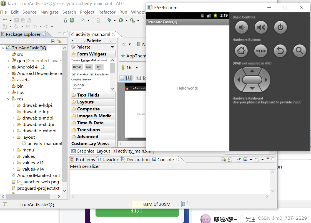Viewport: 311px width, 223px height.
Task: Click the Run toolbar icon
Action: coord(121,20)
